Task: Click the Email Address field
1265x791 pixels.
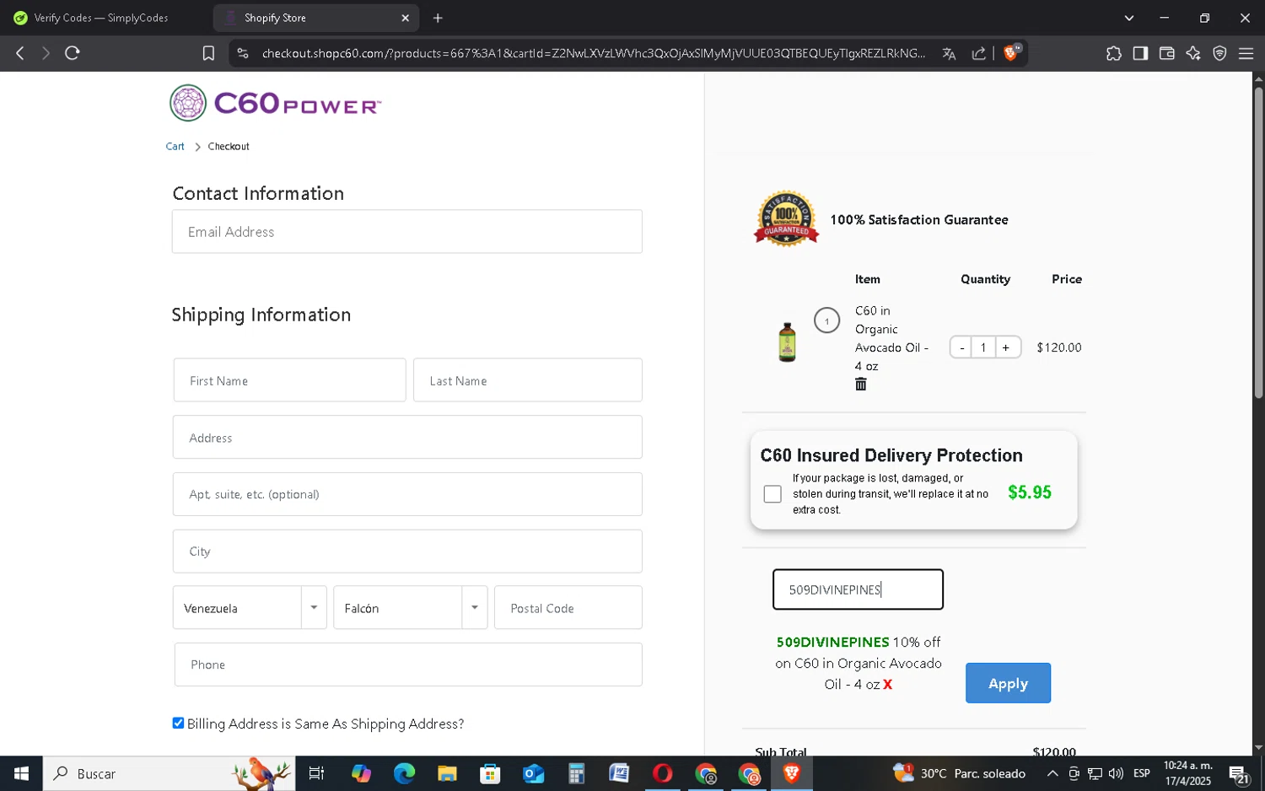Action: click(407, 232)
